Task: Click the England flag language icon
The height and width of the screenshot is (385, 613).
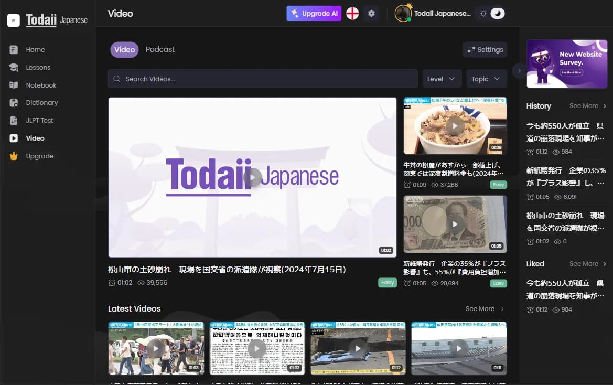Action: 352,14
